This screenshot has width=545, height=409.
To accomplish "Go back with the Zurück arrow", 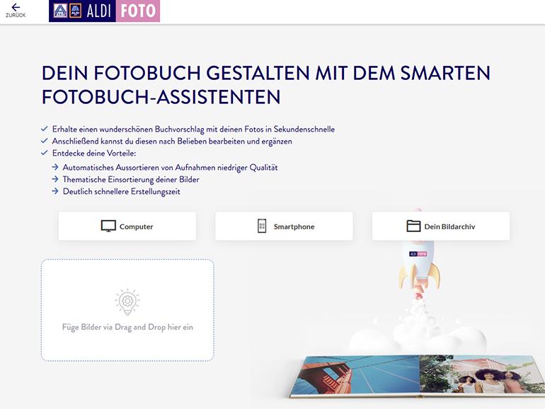I will click(16, 11).
